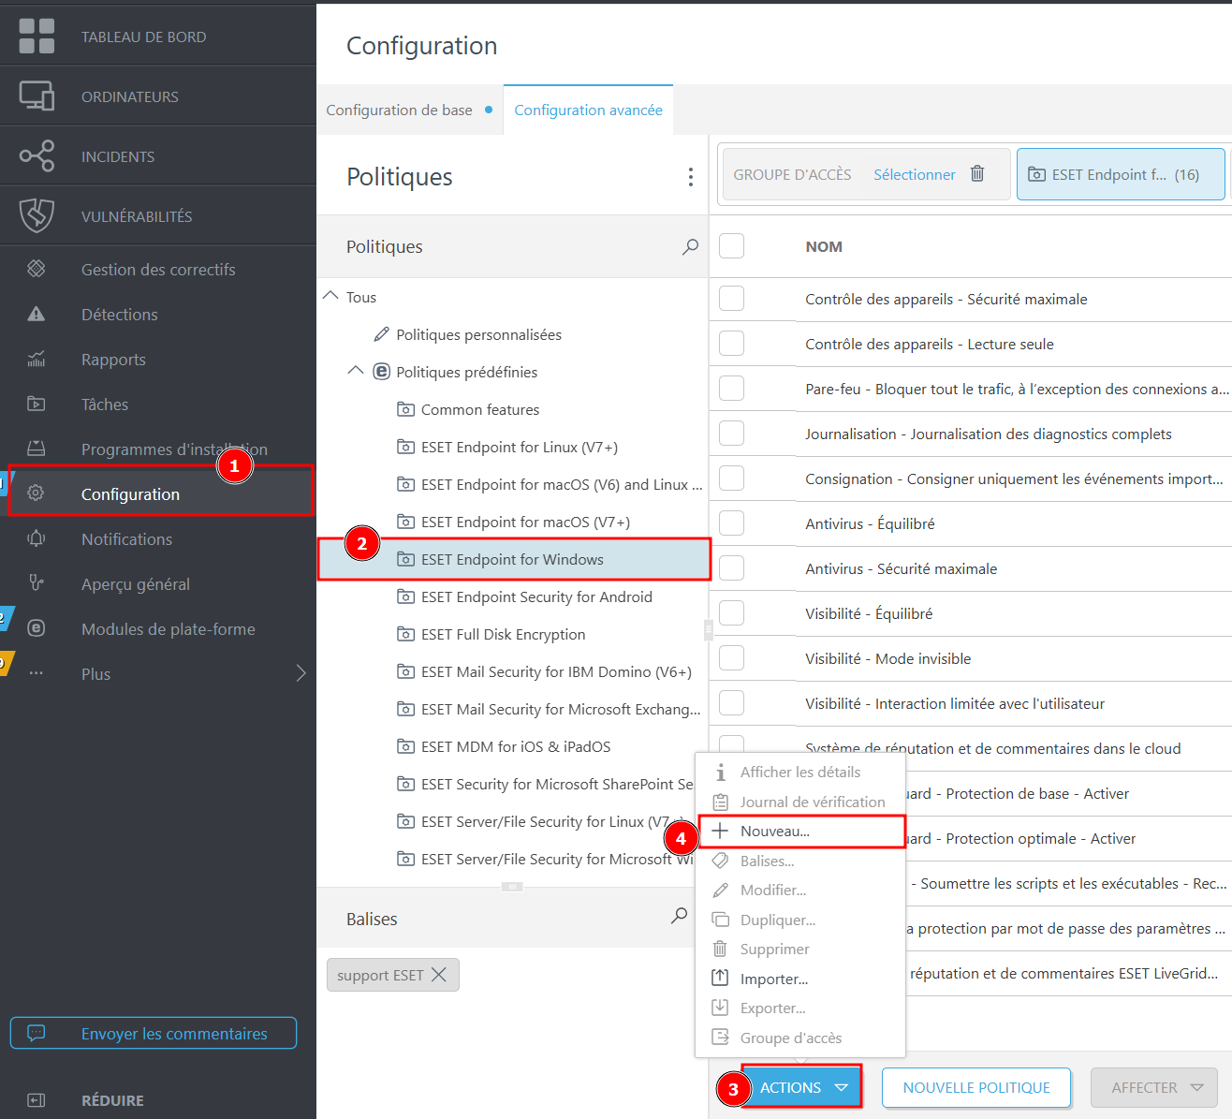This screenshot has height=1119, width=1232.
Task: Click the Visibilité - Équilibré policy name
Action: (x=869, y=613)
